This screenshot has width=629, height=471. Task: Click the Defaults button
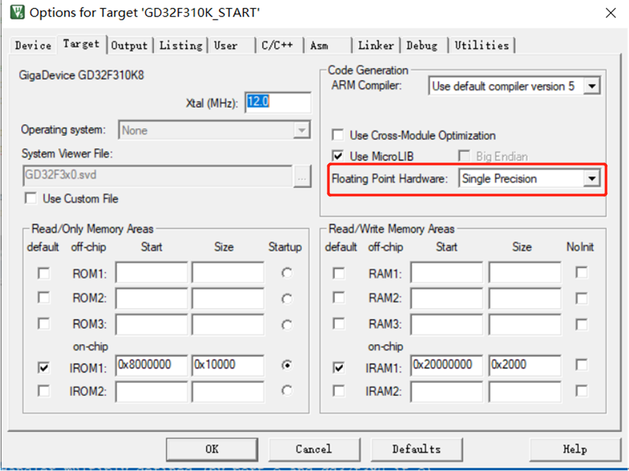coord(417,450)
